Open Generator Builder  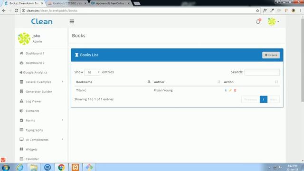pos(39,92)
